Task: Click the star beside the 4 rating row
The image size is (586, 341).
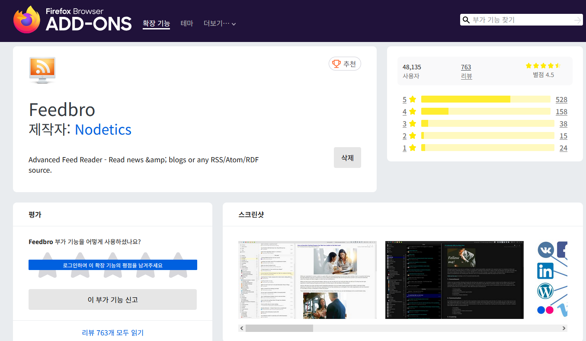Action: click(413, 112)
